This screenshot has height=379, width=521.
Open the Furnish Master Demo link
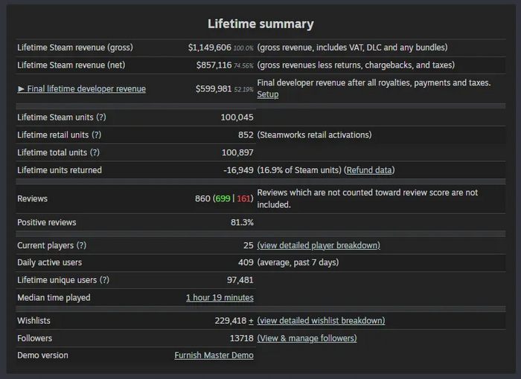click(x=214, y=355)
